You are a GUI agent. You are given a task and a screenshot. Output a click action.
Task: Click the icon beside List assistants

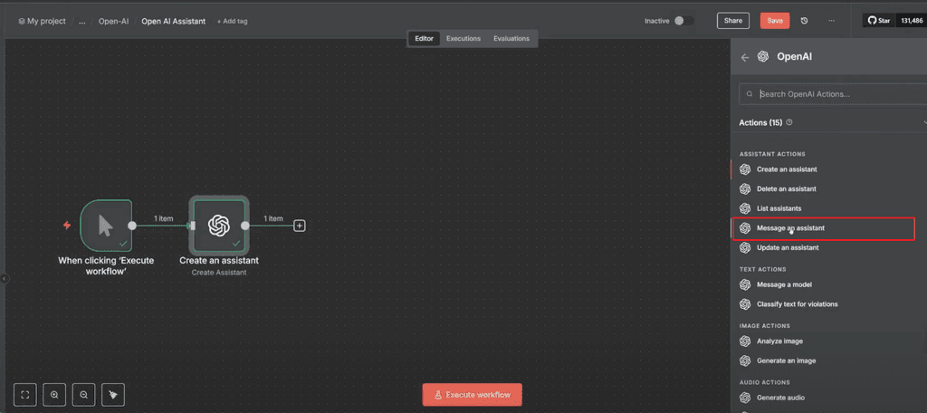tap(745, 208)
